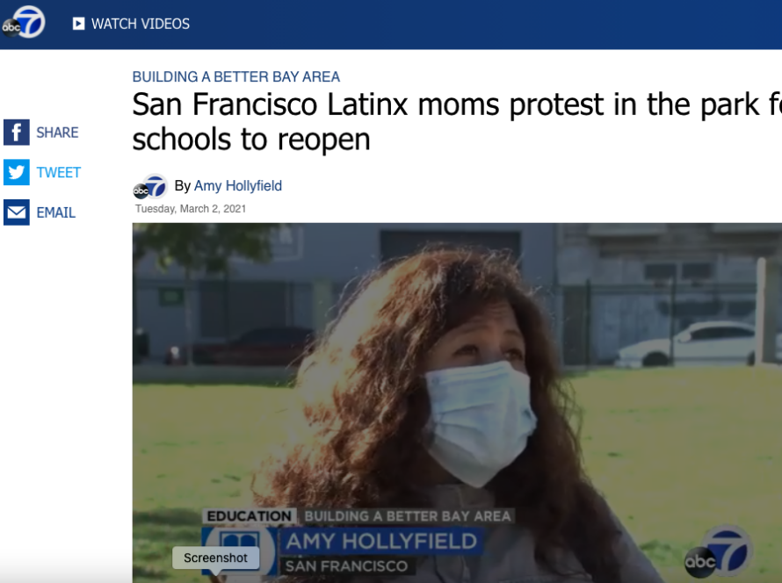Select the EMAIL text link
Image resolution: width=782 pixels, height=583 pixels.
click(56, 212)
